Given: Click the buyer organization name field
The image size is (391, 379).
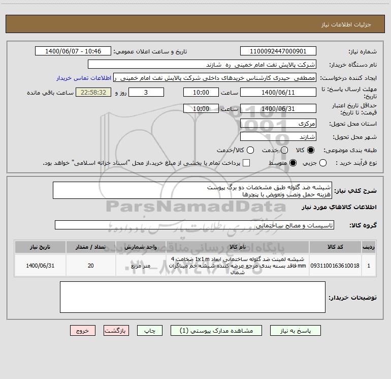Looking at the screenshot, I should [x=202, y=64].
